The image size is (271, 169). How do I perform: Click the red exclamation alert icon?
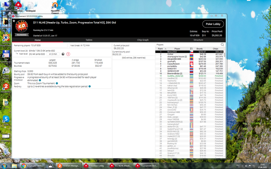click(68, 54)
